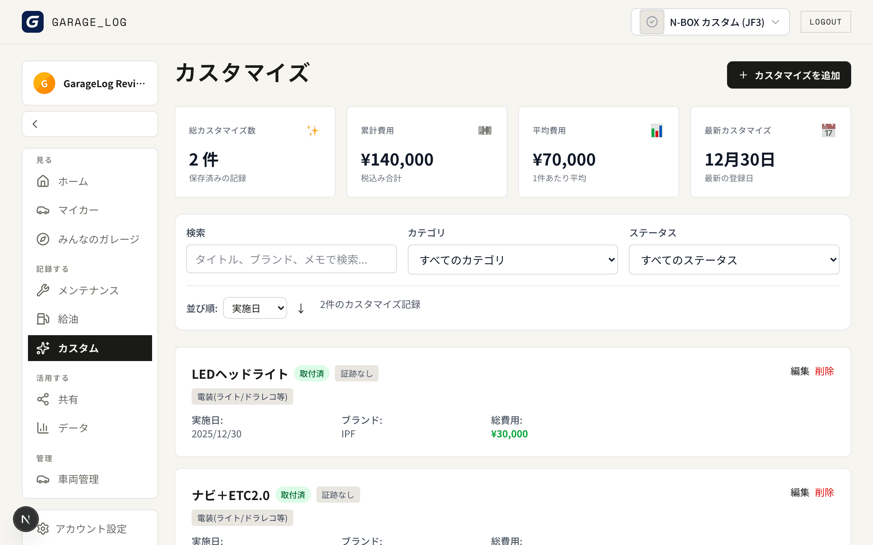The height and width of the screenshot is (545, 873).
Task: Click the Next.js N dev badge
Action: [x=26, y=519]
